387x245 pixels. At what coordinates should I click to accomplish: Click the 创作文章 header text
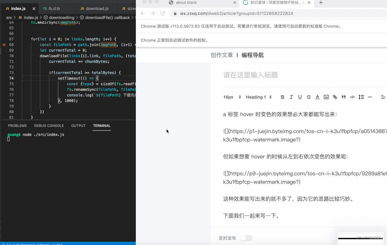point(222,55)
